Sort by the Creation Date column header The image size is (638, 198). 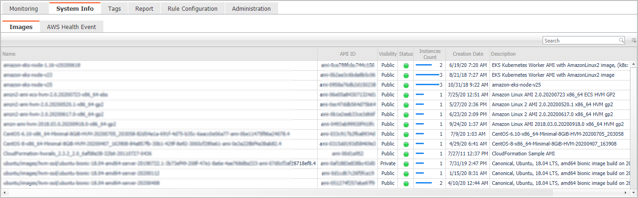click(468, 54)
